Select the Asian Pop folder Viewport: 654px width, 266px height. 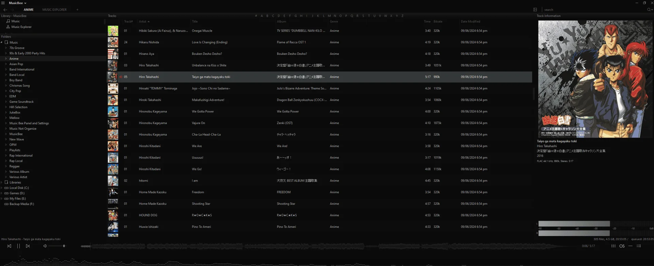click(16, 64)
